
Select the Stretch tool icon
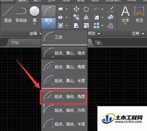tap(76, 26)
